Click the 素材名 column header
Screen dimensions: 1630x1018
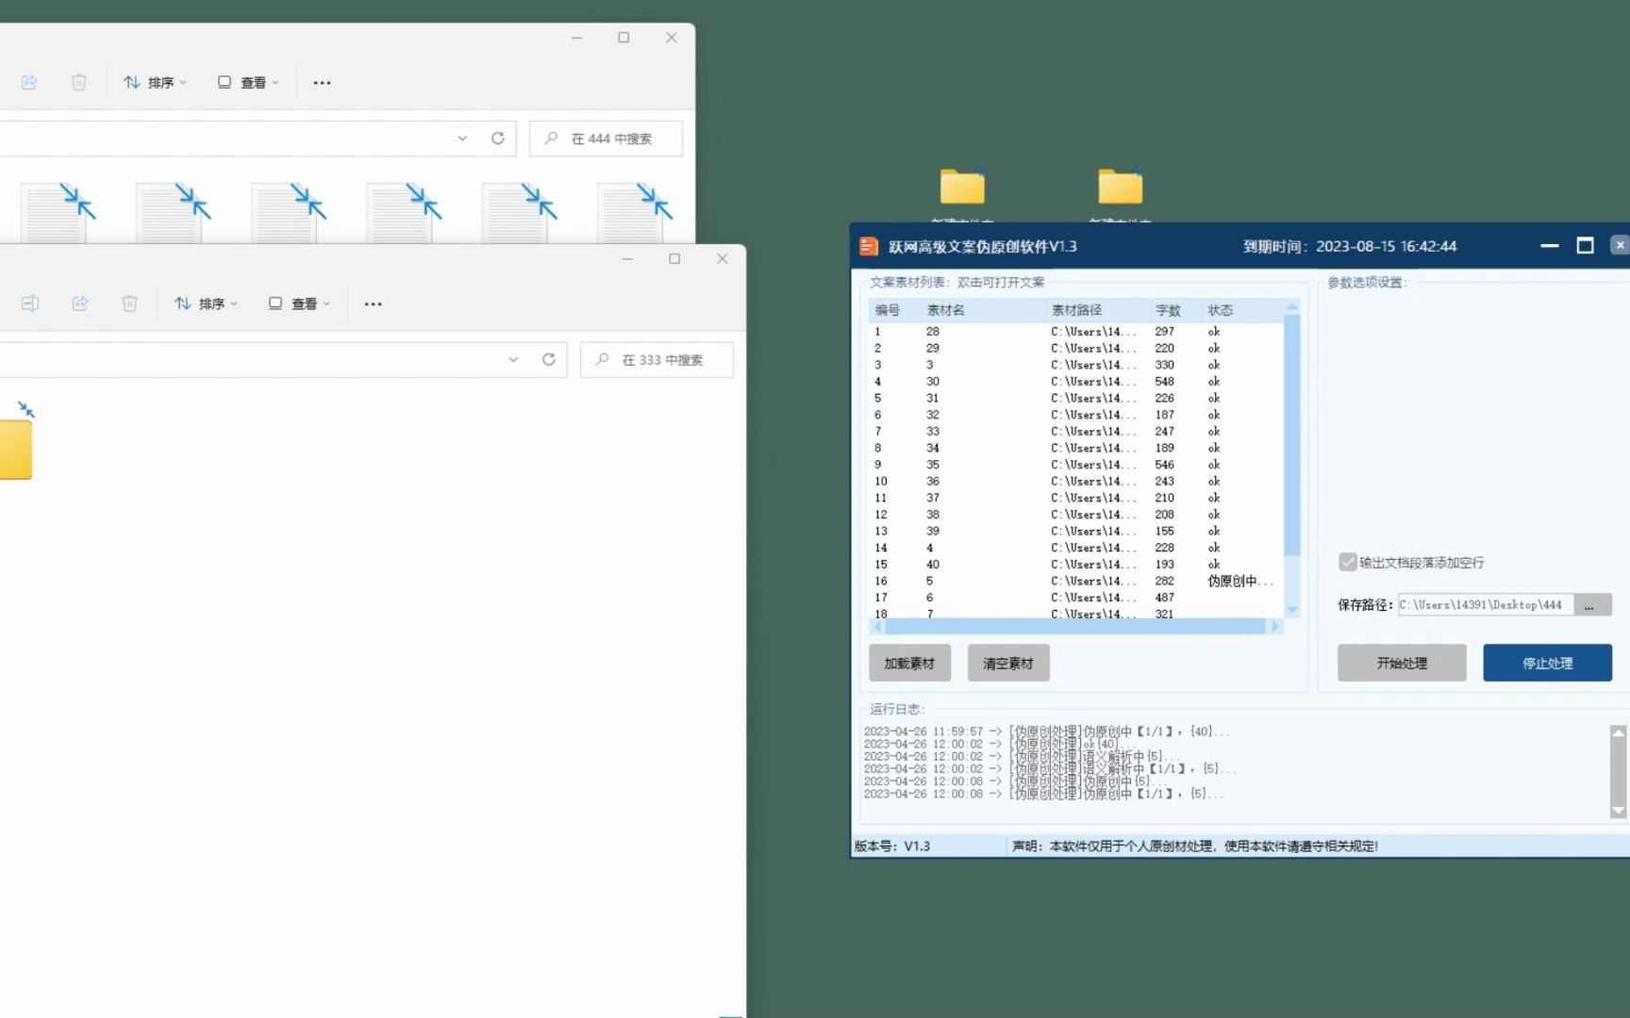[x=984, y=310]
